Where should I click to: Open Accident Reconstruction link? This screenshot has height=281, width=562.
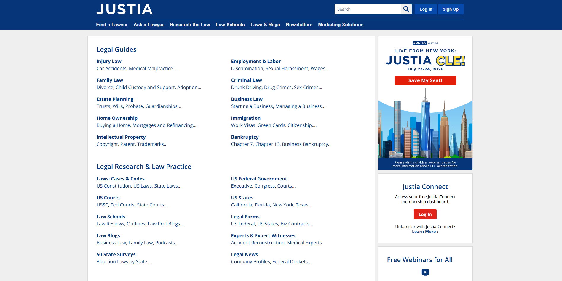pyautogui.click(x=258, y=243)
